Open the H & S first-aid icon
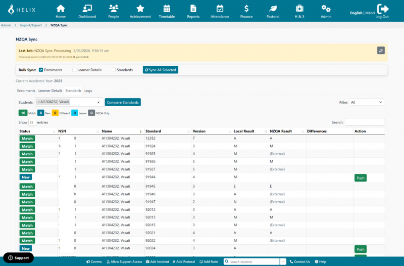This screenshot has height=266, width=404. [x=299, y=11]
